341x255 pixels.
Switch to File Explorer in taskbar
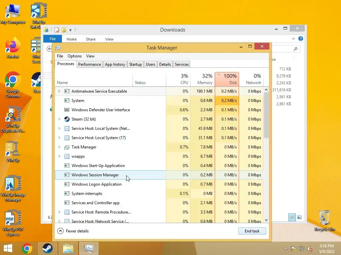coord(68,248)
